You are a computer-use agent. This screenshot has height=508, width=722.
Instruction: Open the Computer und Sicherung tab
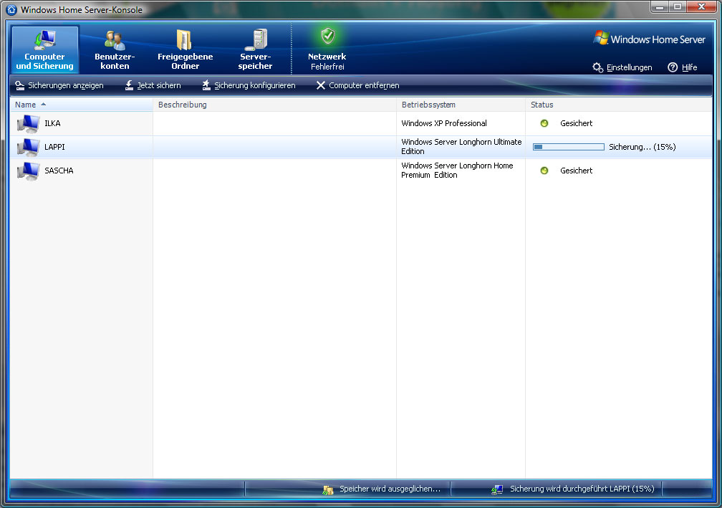coord(44,49)
